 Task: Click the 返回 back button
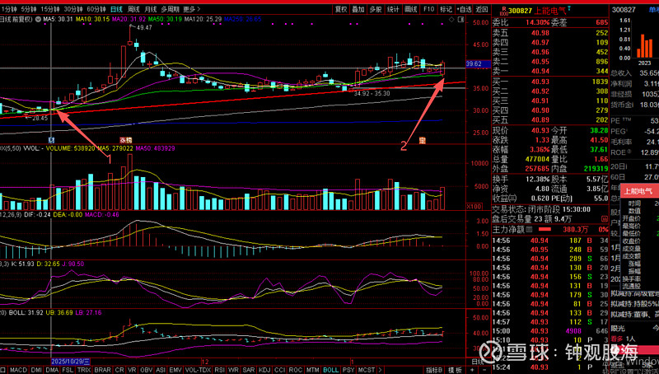[x=482, y=9]
